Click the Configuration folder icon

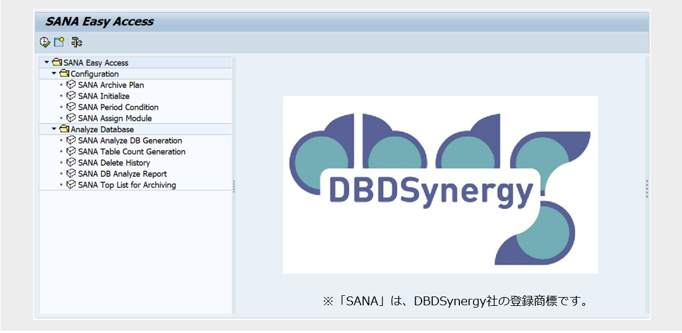64,74
